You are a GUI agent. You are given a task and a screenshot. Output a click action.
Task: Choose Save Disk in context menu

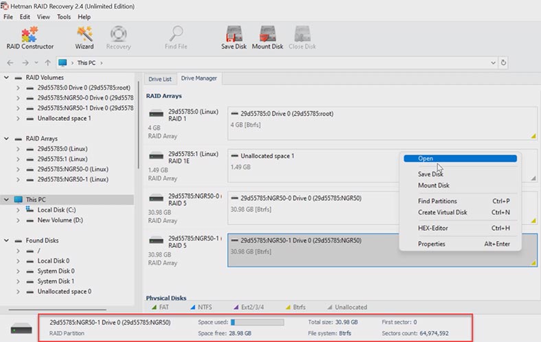coord(460,174)
